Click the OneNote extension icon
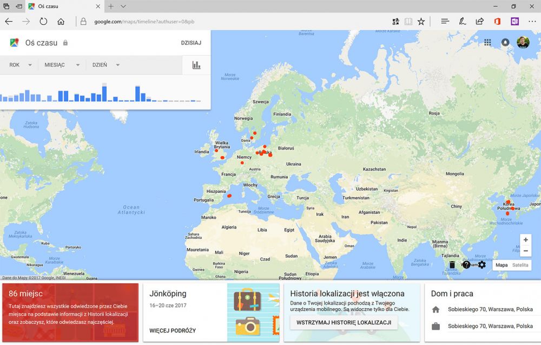Viewport: 541px width, 345px height. pyautogui.click(x=515, y=22)
